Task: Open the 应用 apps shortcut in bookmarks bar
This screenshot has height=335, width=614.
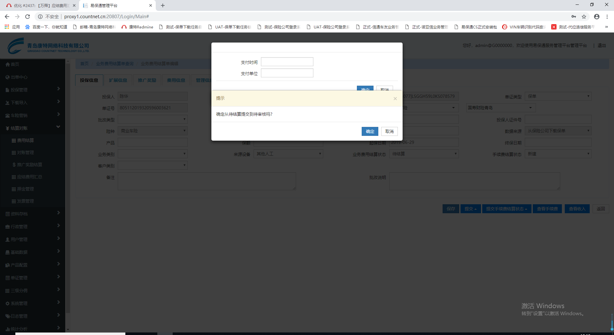Action: click(x=12, y=27)
